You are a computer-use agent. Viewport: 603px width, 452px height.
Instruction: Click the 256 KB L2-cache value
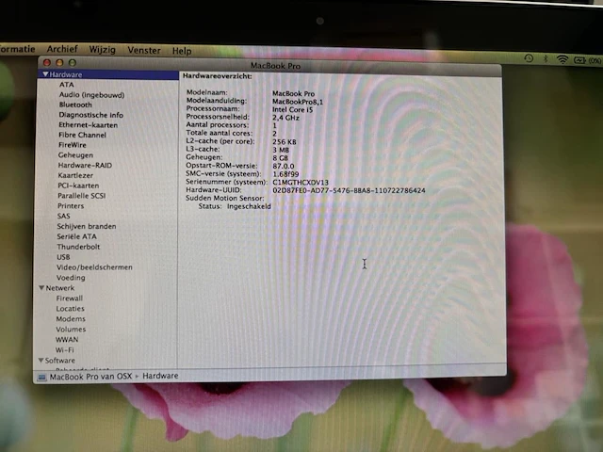click(x=285, y=142)
